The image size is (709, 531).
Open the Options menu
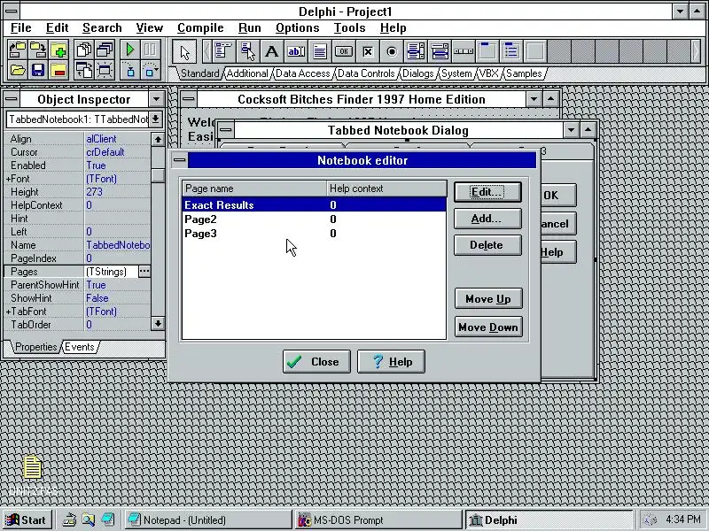point(298,28)
